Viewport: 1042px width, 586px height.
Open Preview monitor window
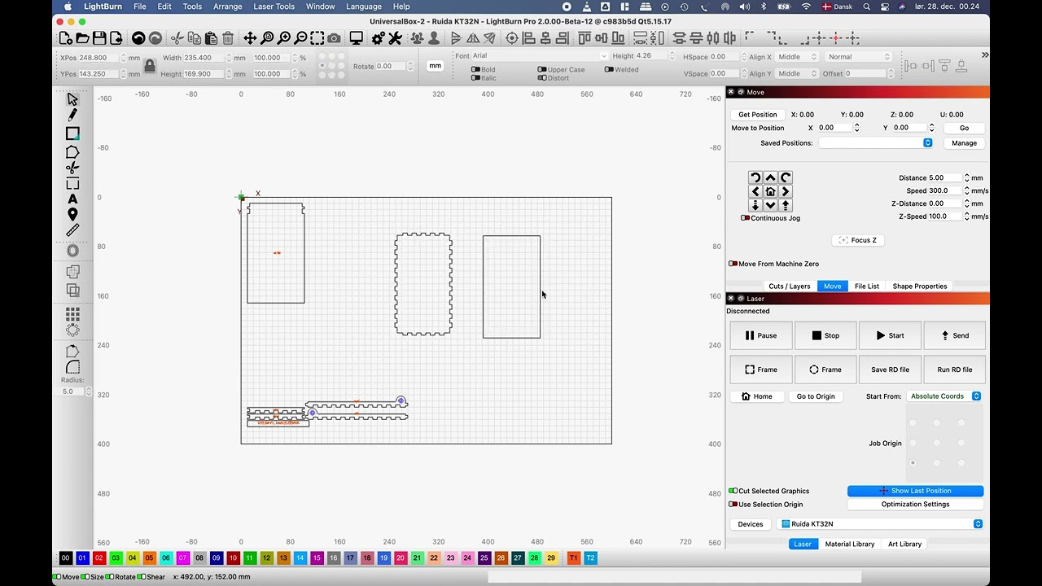pos(356,38)
